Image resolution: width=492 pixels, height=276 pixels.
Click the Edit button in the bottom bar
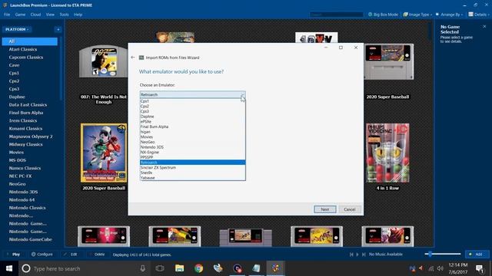click(x=71, y=255)
